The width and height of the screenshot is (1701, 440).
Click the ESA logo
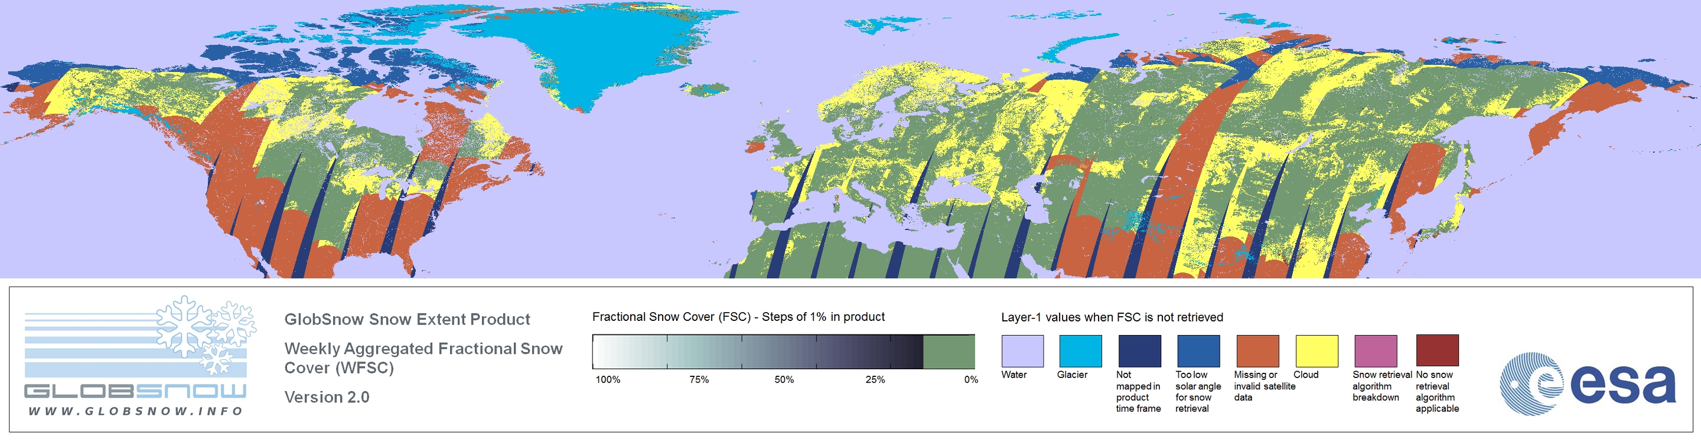[1588, 383]
